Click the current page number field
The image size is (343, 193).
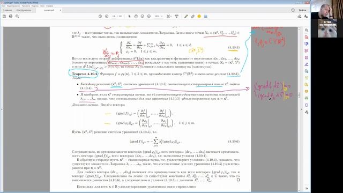(x=114, y=16)
